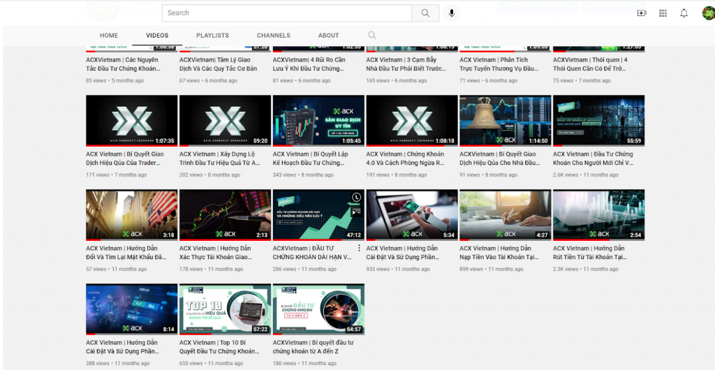Click into the Search input field
This screenshot has height=370, width=715.
point(287,13)
